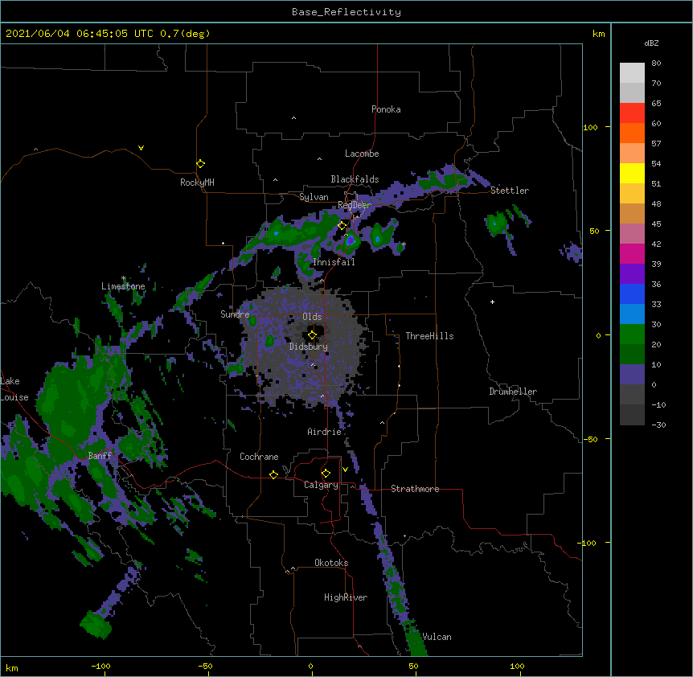Pick the magenta 39–42 dBZ swatch
This screenshot has width=693, height=677.
click(632, 253)
